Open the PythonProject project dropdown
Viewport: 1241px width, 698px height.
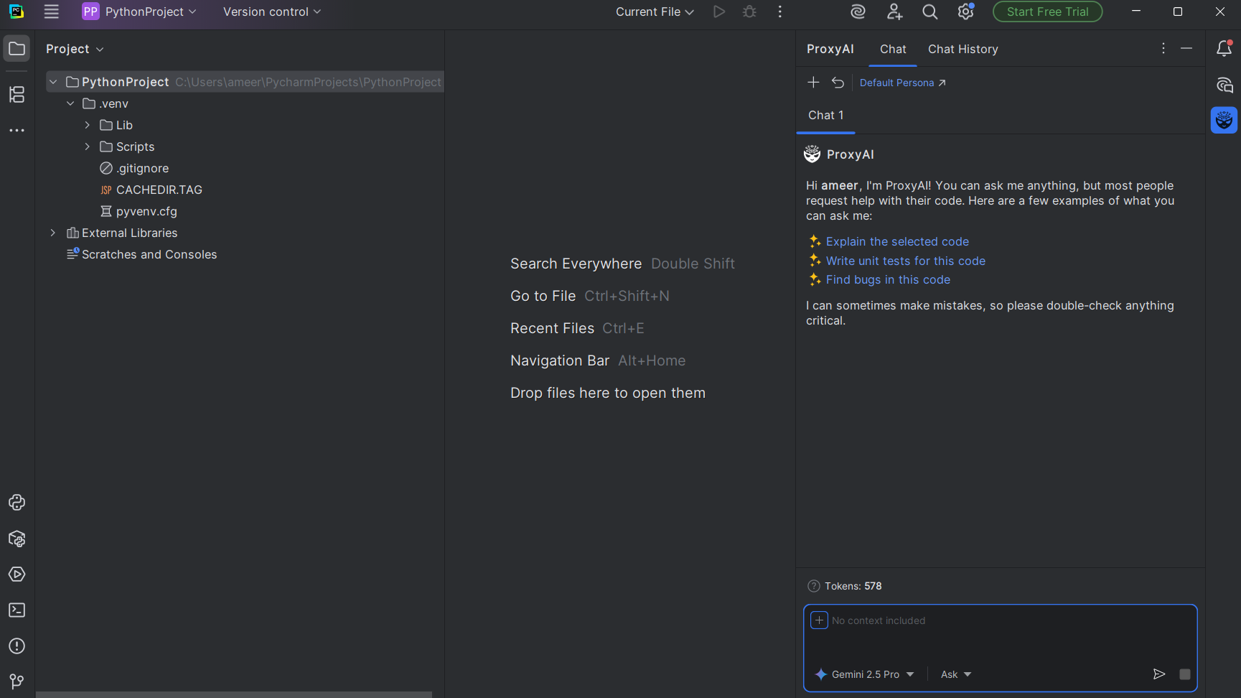(139, 11)
